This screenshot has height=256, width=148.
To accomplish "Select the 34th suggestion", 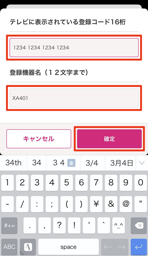I will coord(13,163).
